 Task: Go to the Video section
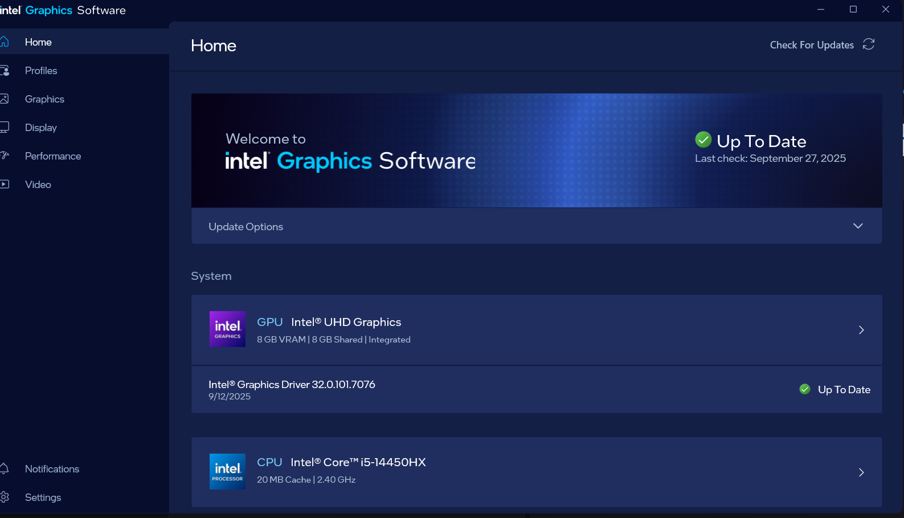[84, 184]
